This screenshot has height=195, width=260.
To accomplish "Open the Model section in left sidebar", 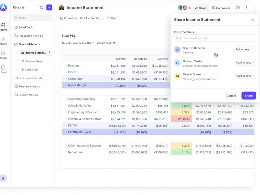I will pyautogui.click(x=3, y=41).
